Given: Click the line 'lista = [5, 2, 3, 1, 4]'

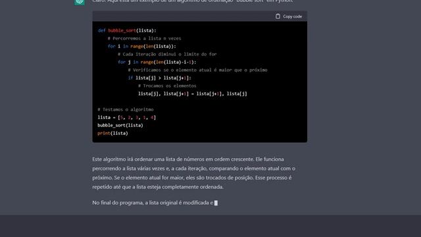Looking at the screenshot, I should point(126,117).
